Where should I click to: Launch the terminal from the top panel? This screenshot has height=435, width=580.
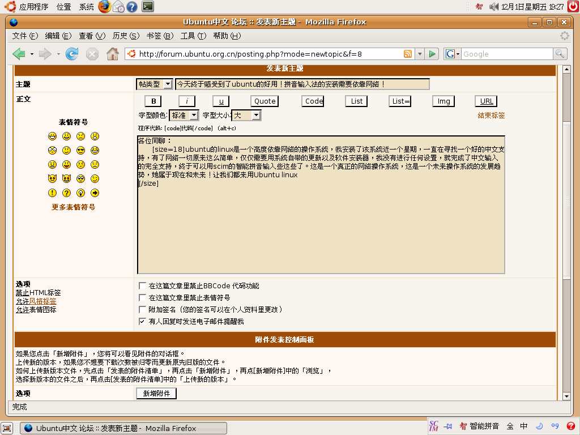coord(148,6)
